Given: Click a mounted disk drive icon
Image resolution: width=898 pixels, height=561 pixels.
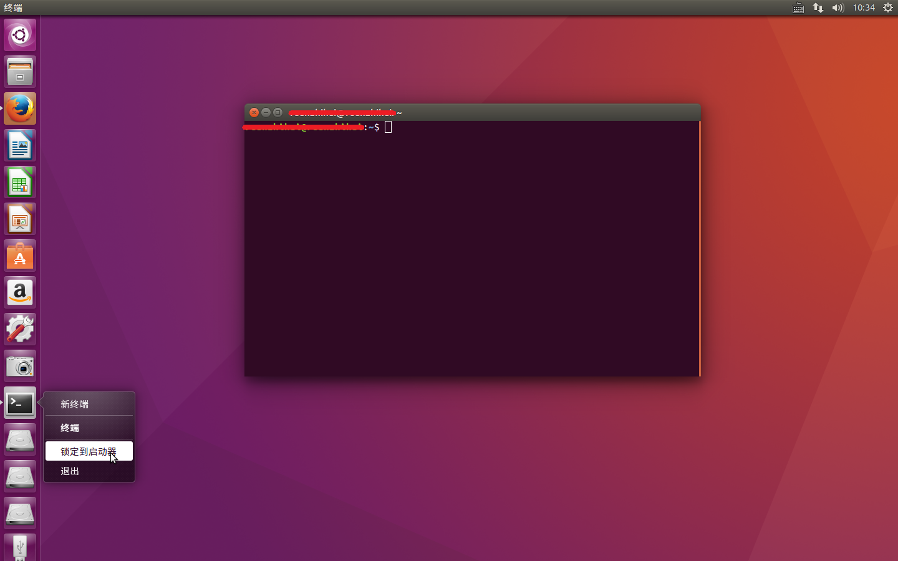Looking at the screenshot, I should [x=19, y=439].
